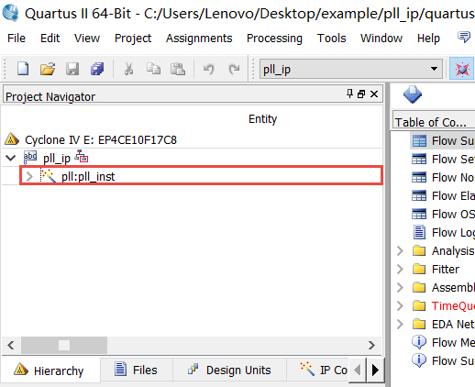
Task: Open a file with the folder icon
Action: 48,69
